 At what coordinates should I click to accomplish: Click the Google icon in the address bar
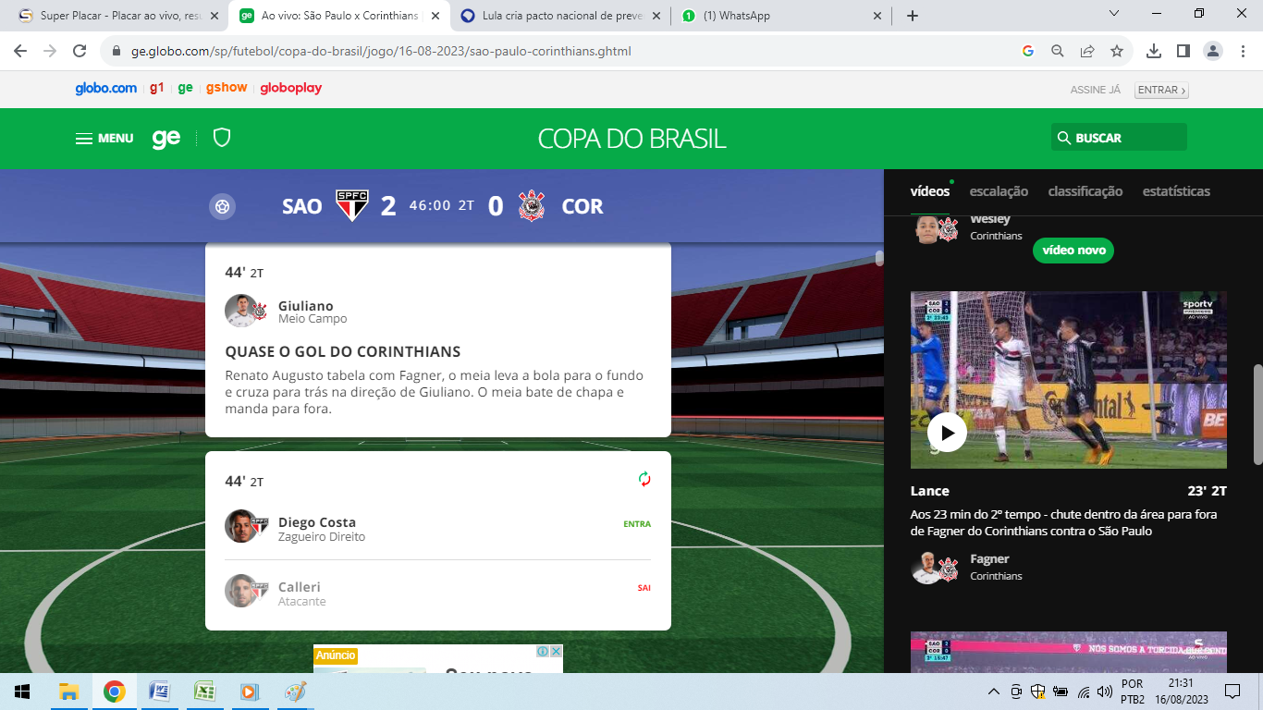pos(1027,51)
